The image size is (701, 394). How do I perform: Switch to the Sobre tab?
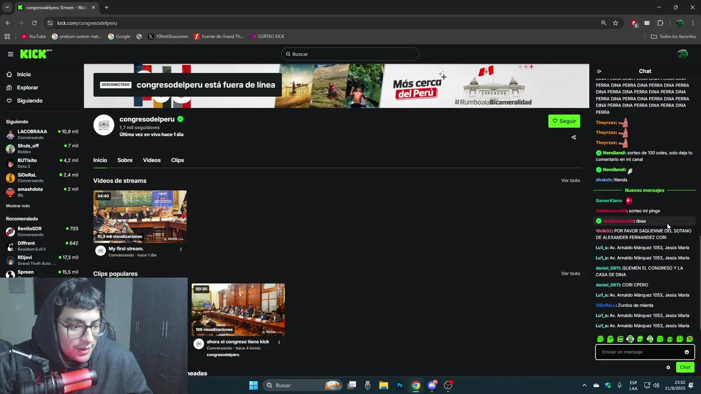click(125, 160)
